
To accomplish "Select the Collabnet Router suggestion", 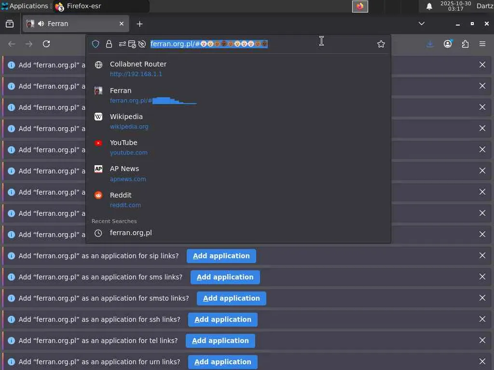I will [238, 68].
